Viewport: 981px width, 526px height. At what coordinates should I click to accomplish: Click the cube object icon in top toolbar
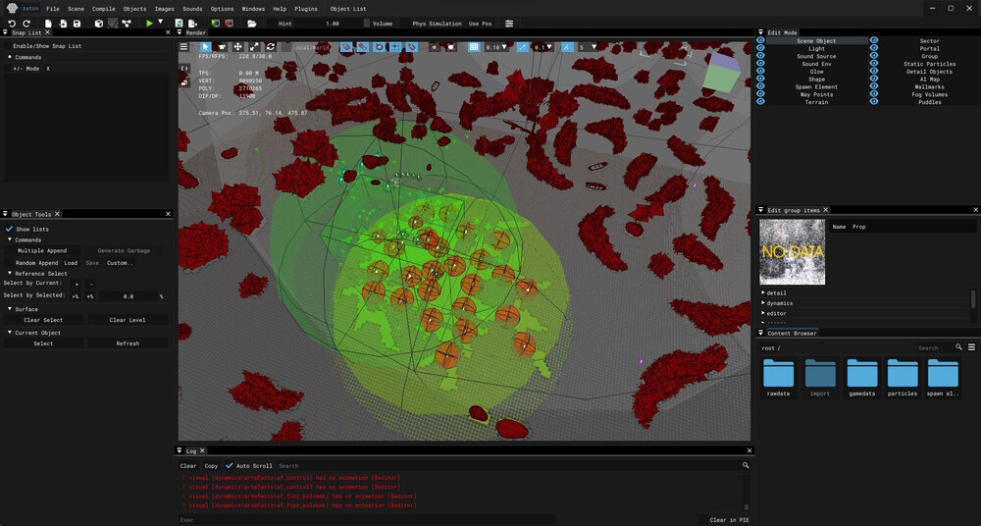(99, 24)
